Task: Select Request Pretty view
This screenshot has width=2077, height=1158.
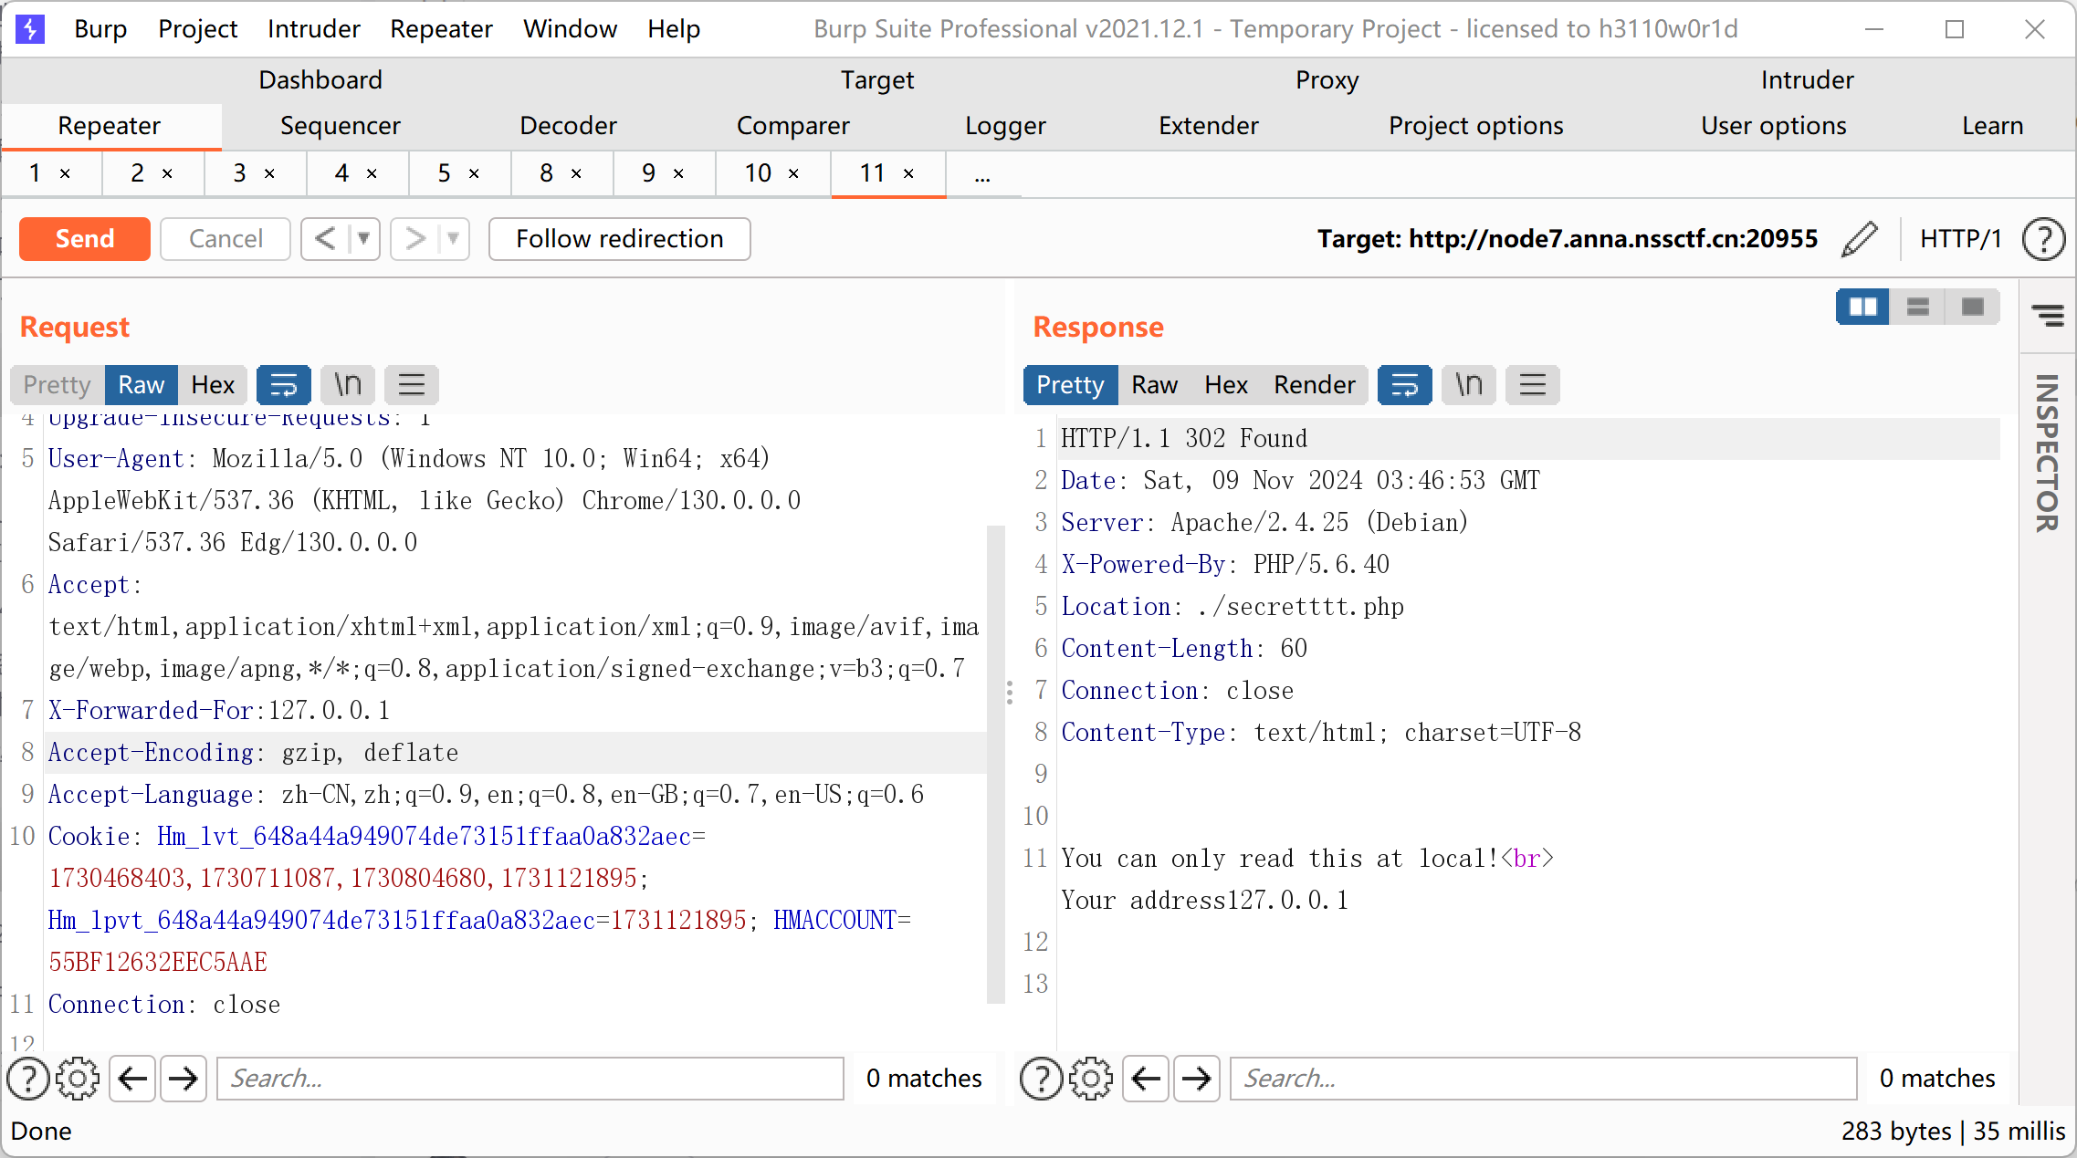Action: [x=57, y=385]
